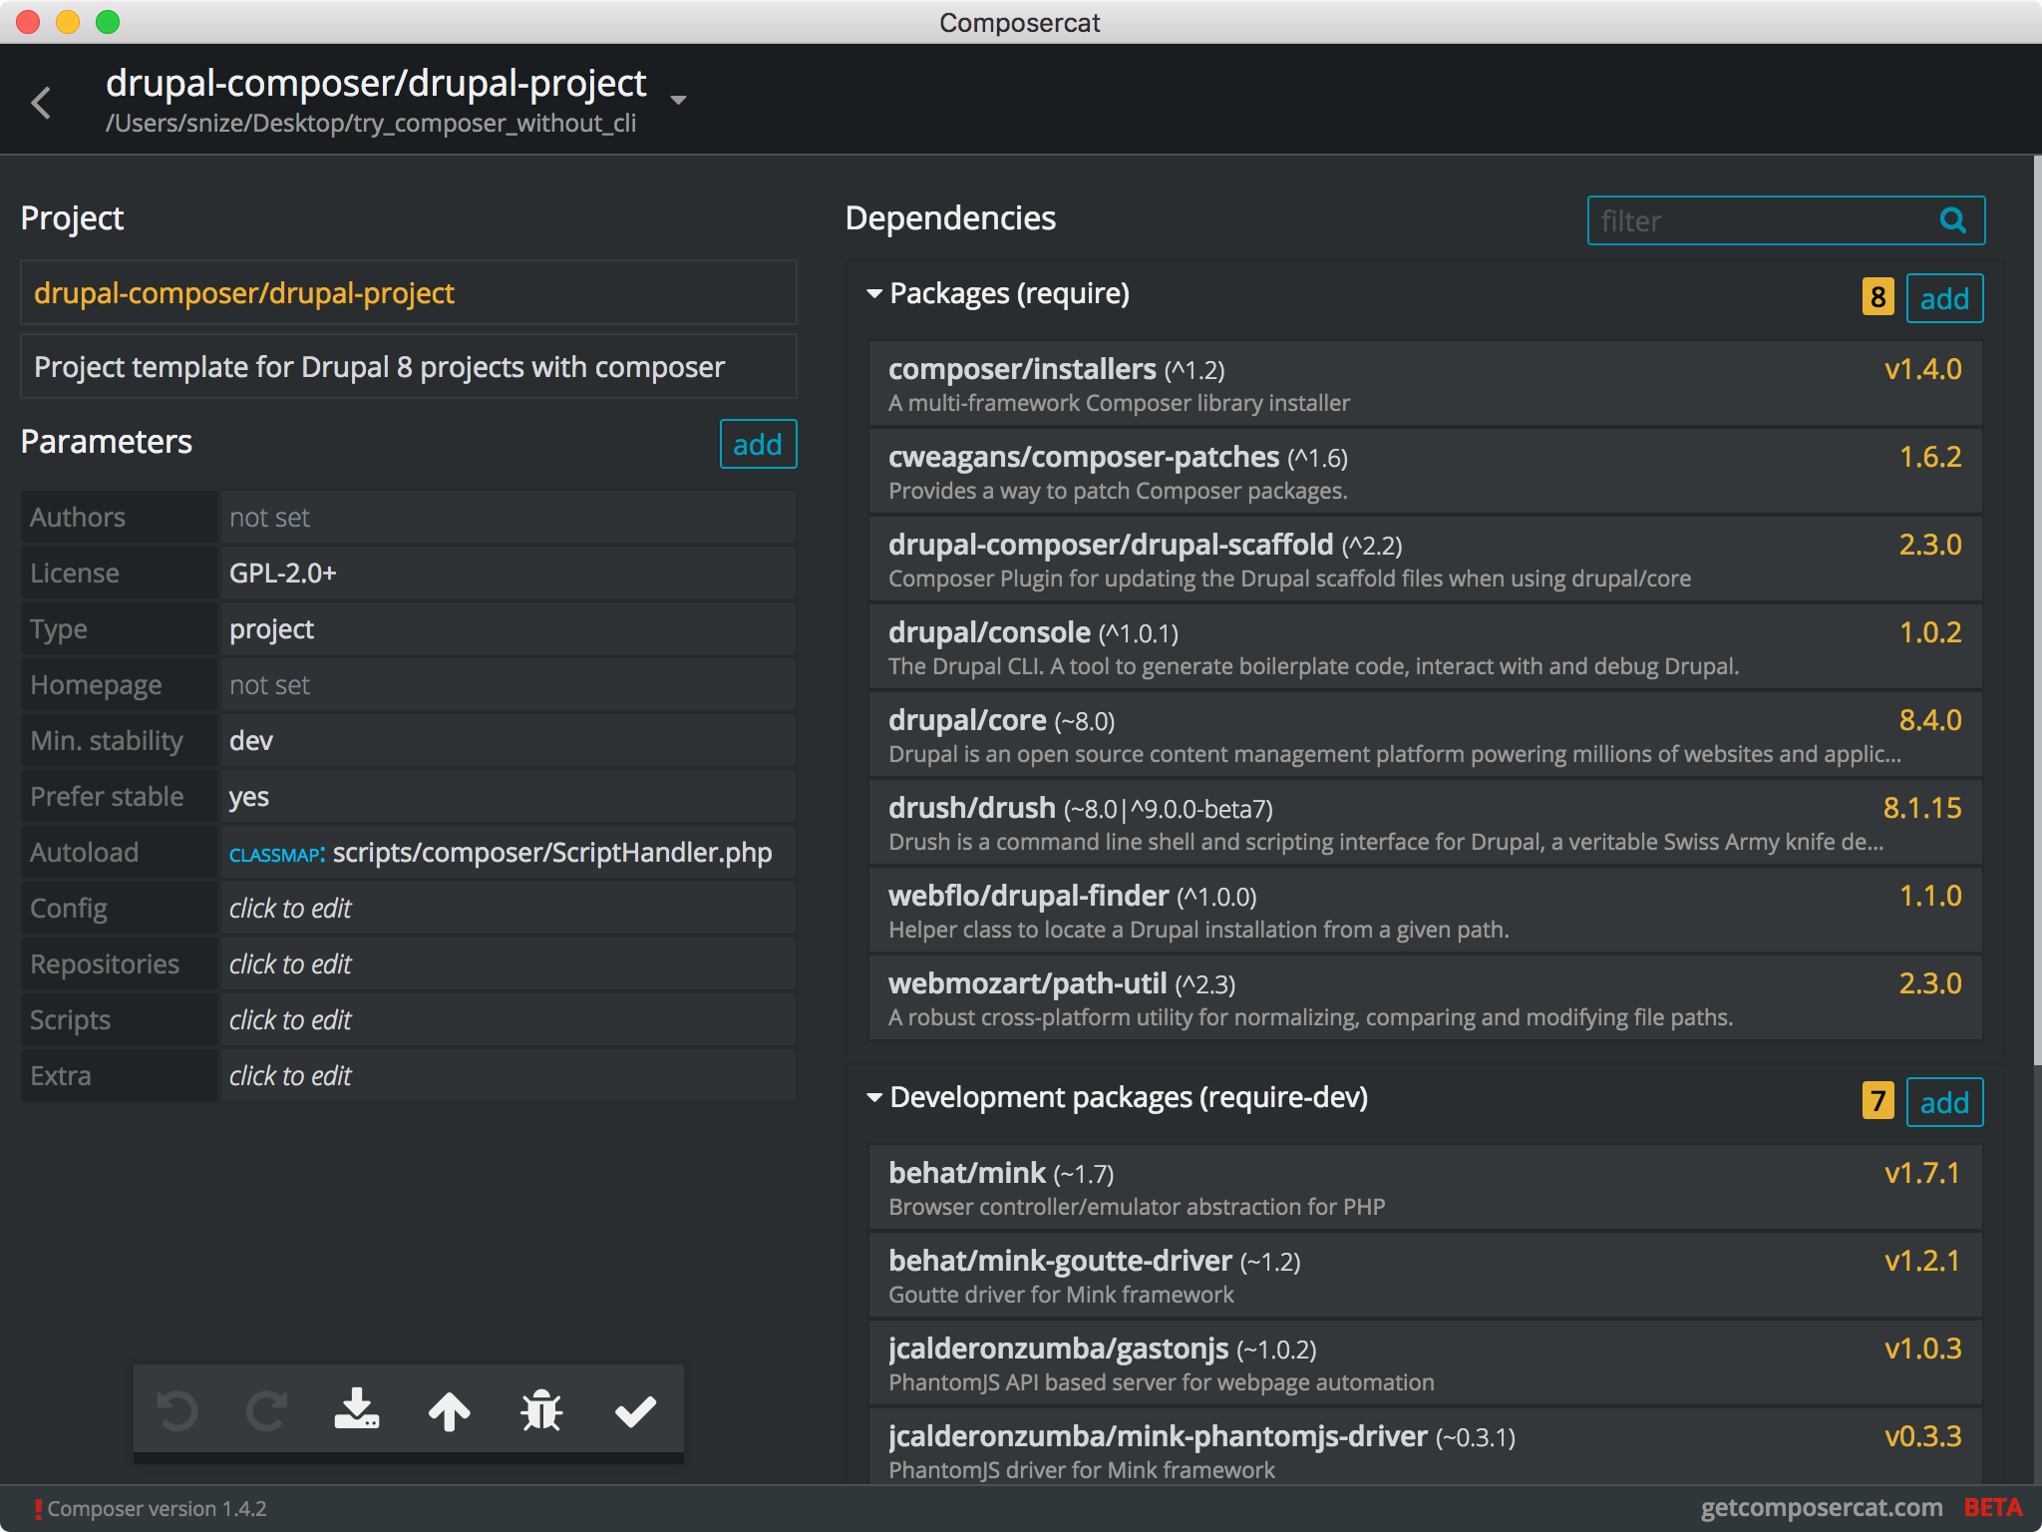
Task: Open the webmozart/path-util package
Action: 1425,998
